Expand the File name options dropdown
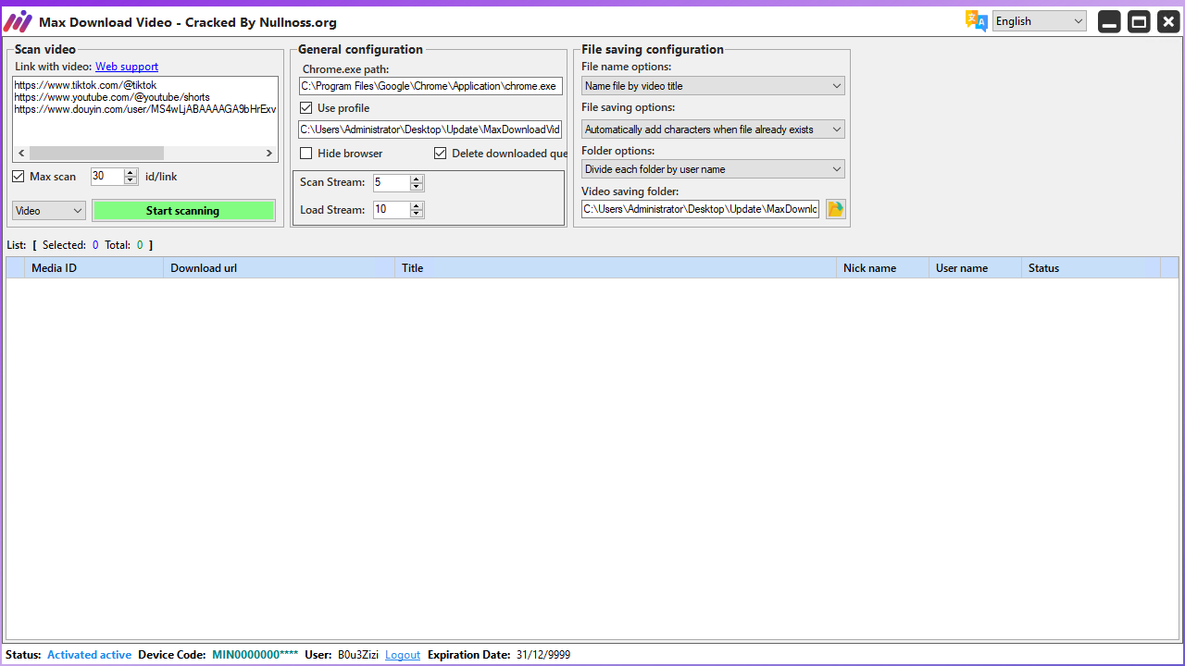Screen dimensions: 1185x666 coord(713,86)
